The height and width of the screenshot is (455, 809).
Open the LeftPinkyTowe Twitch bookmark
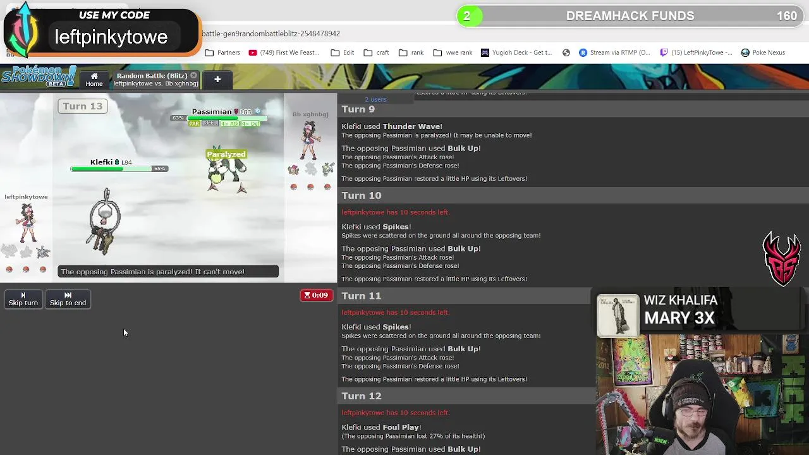pos(696,52)
